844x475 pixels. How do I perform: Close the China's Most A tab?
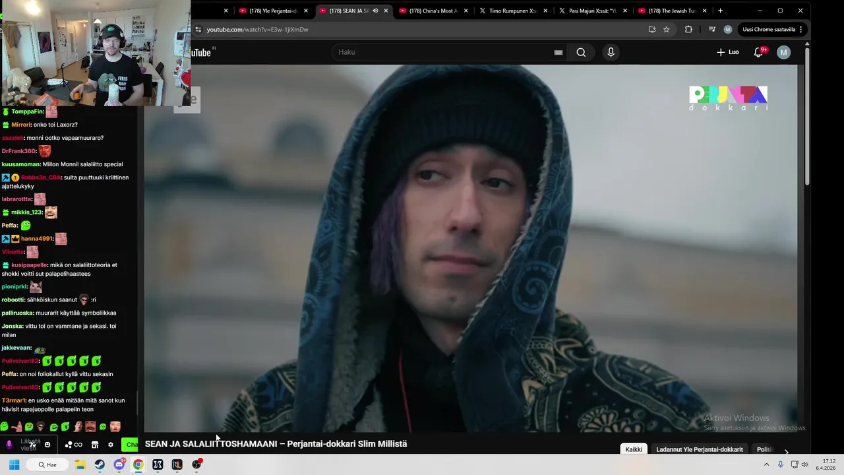coord(466,11)
